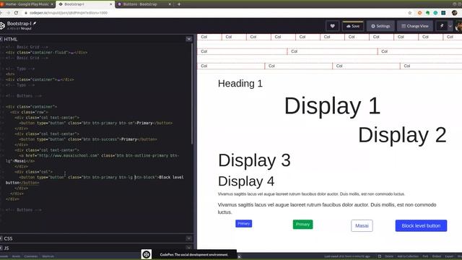This screenshot has height=260, width=462.
Task: Go forward in browser history
Action: 8,13
